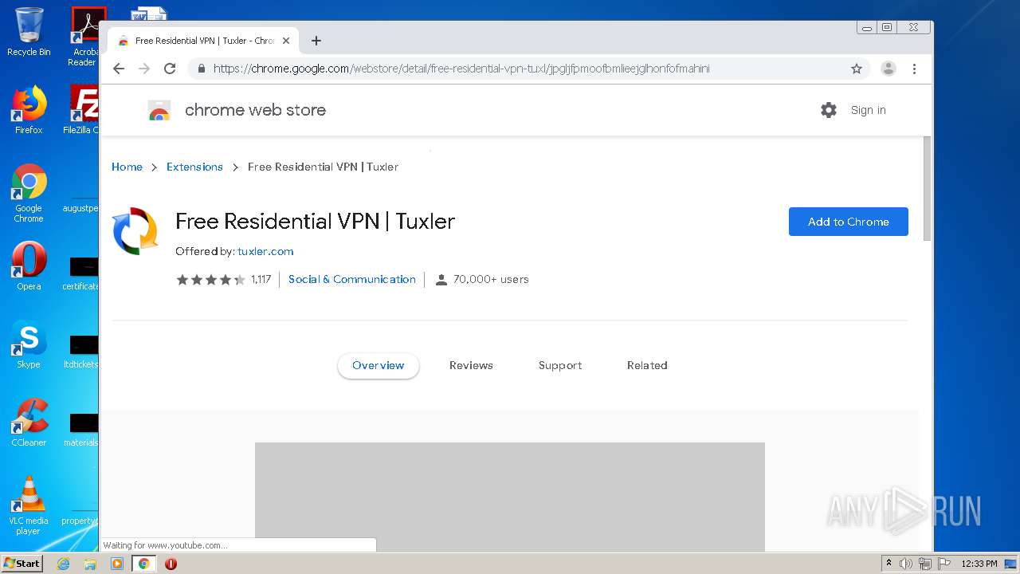Close the Tuxler VPN tab
This screenshot has width=1020, height=574.
point(286,41)
